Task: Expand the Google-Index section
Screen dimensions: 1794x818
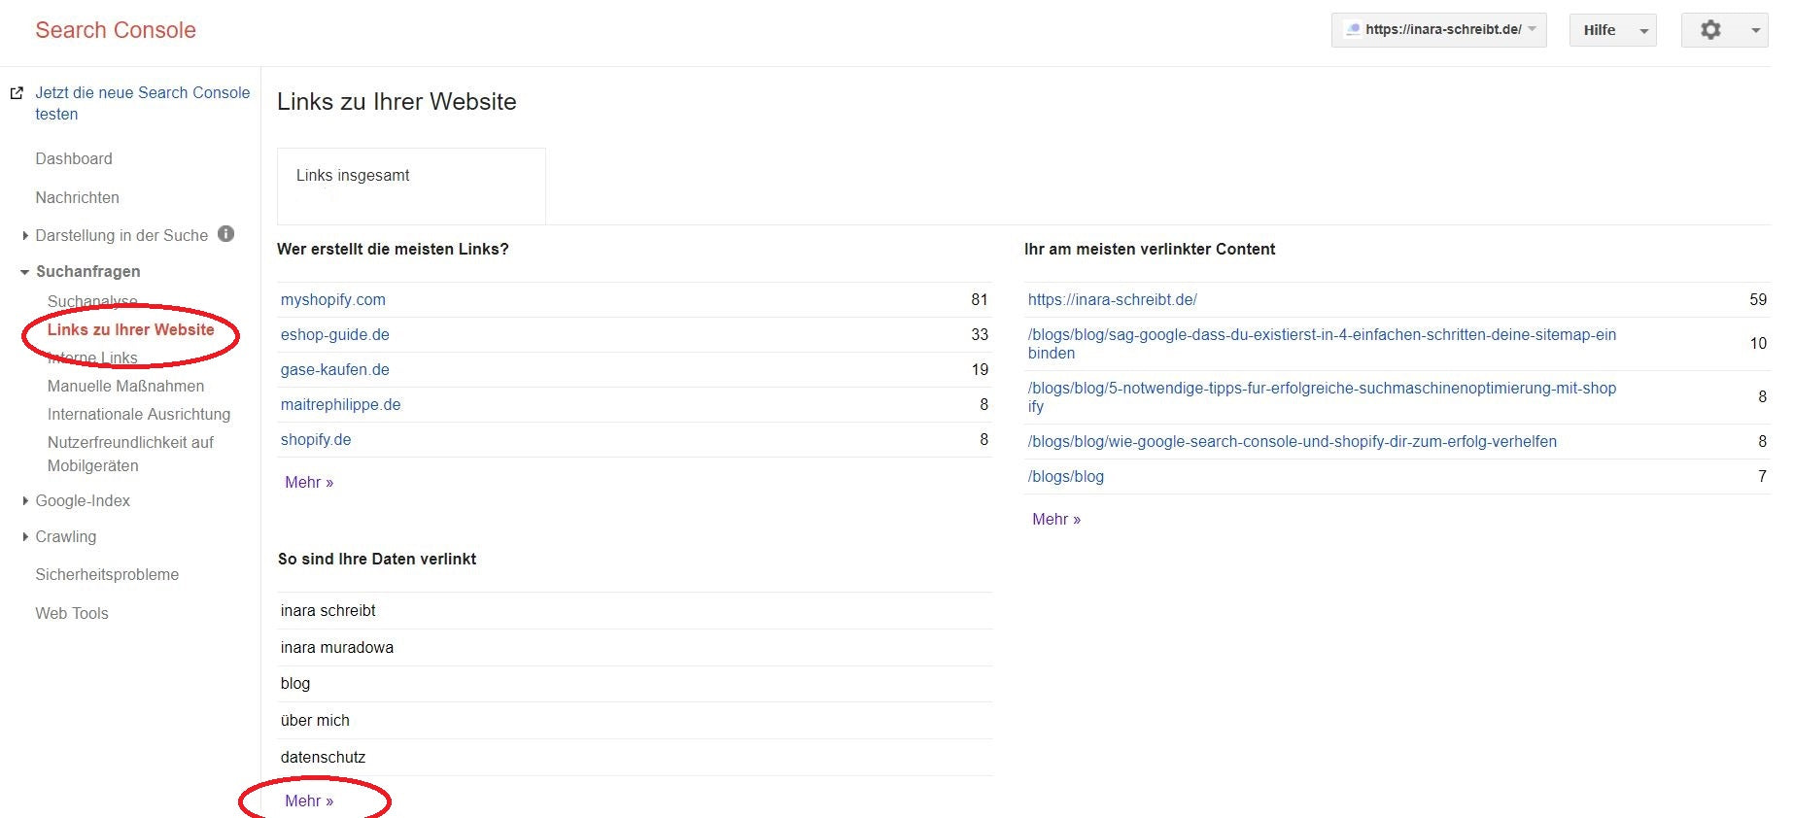Action: (x=25, y=501)
